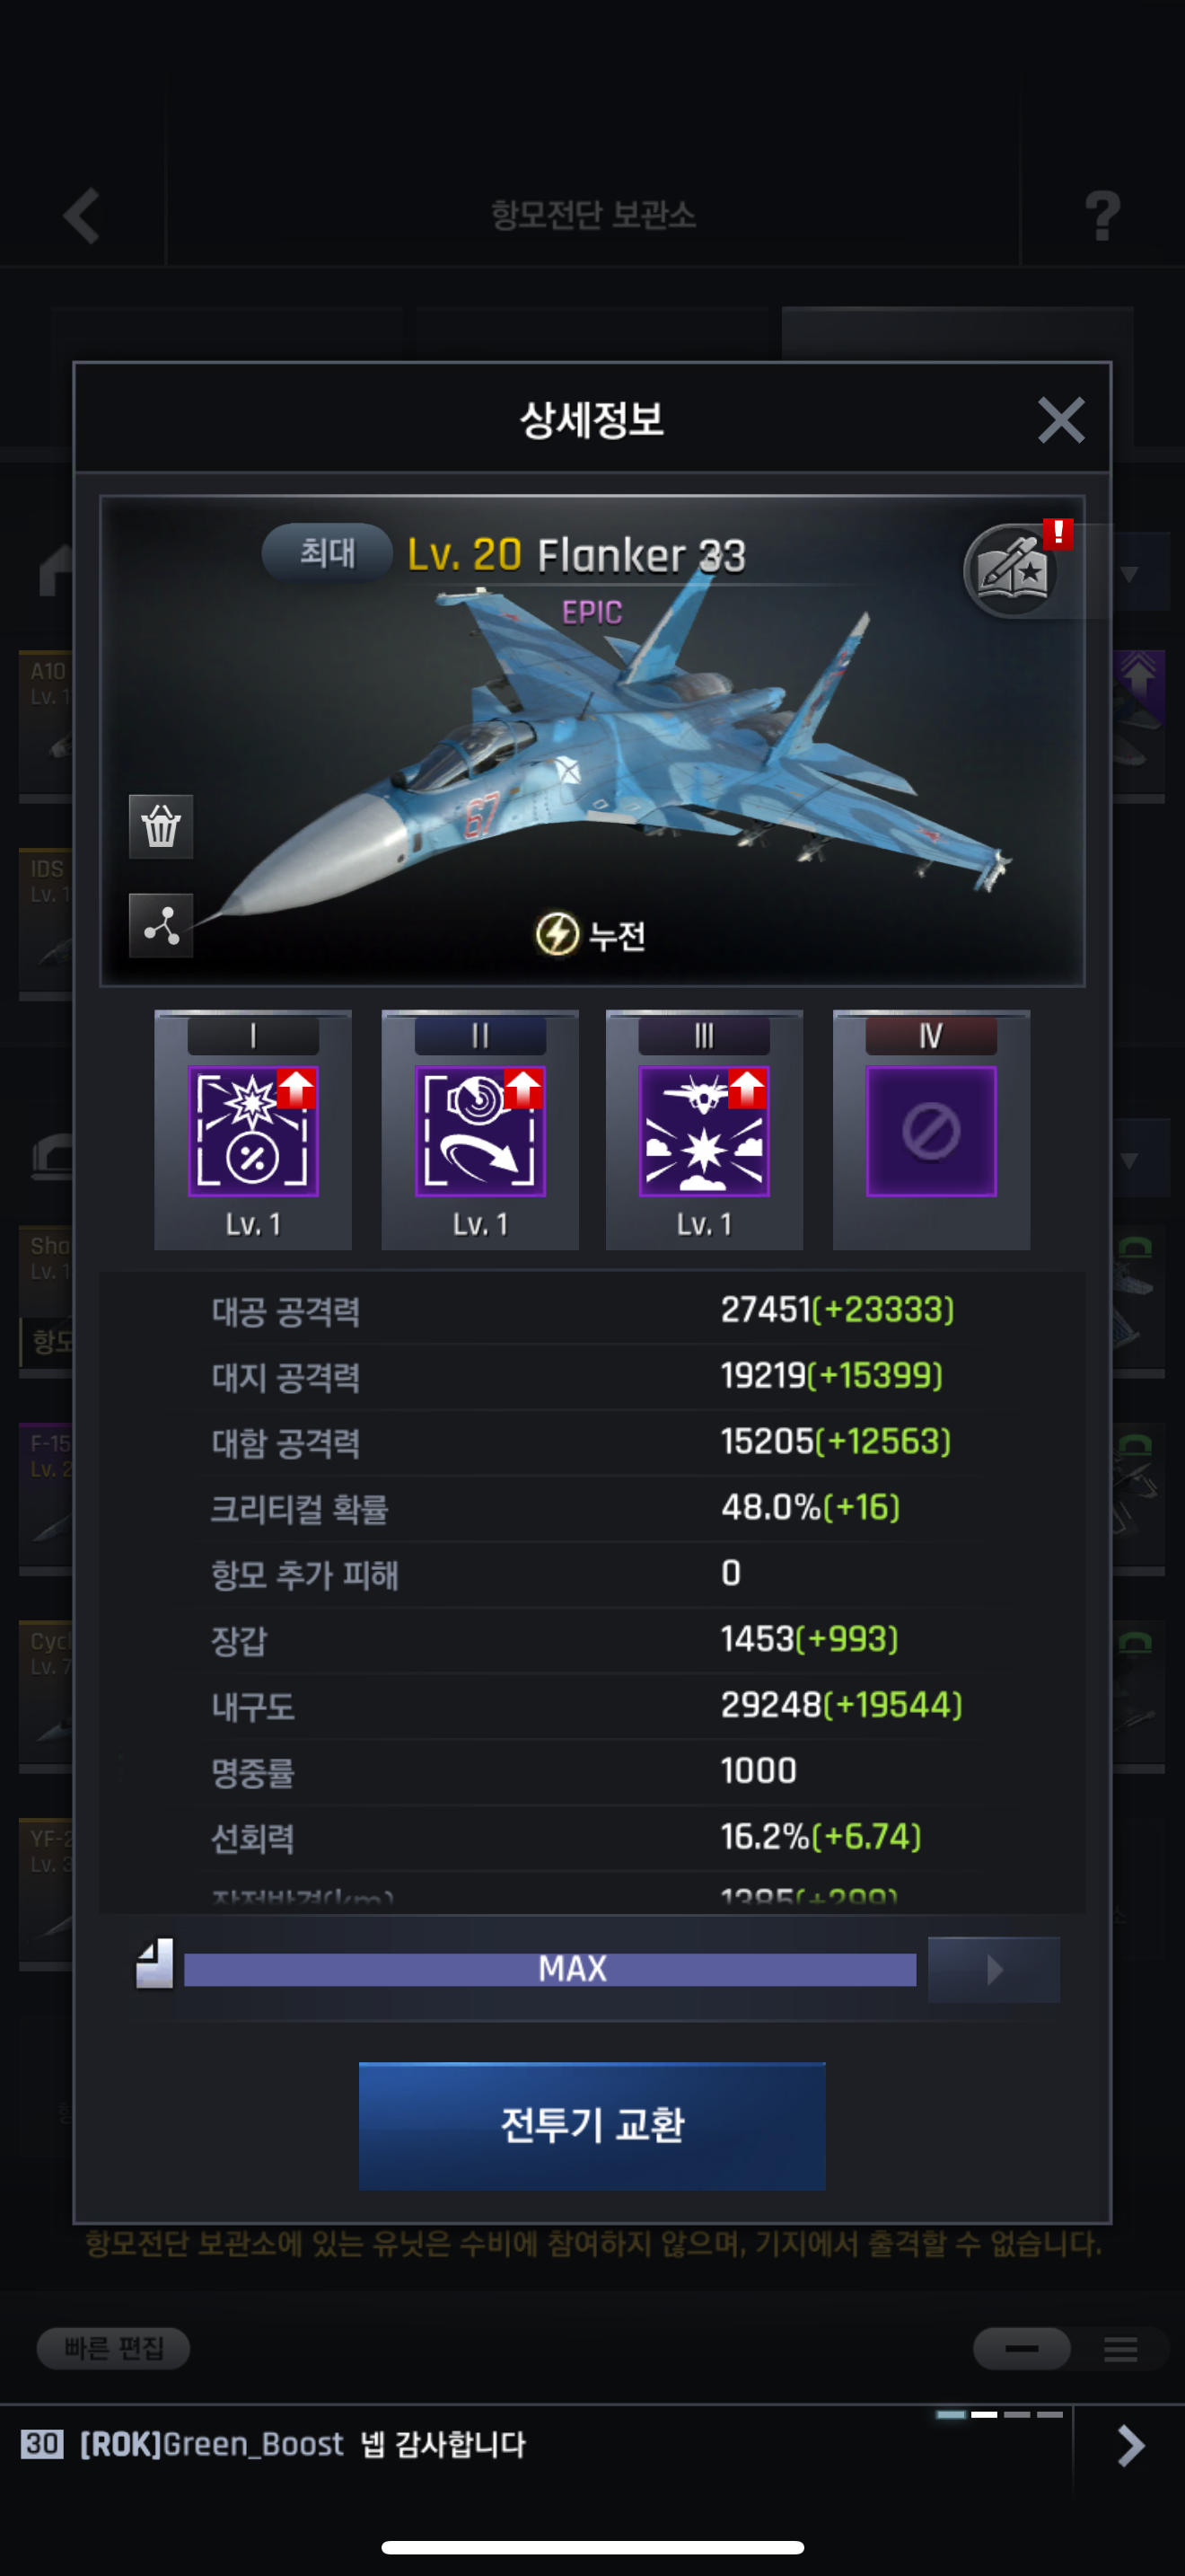Tap the lightning 누전 attribute icon

point(557,934)
